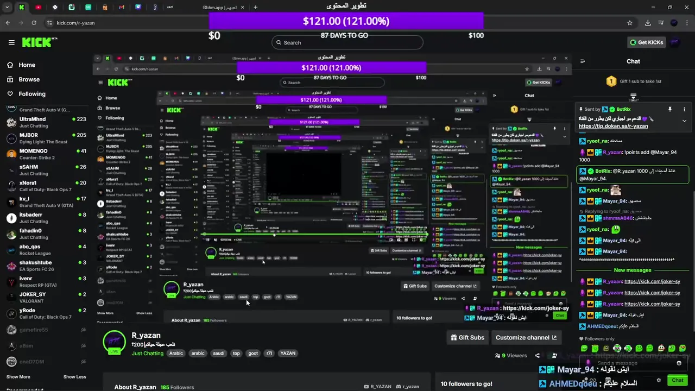Open the profile avatar beside Get KICKs
Viewport: 695px width, 391px height.
click(x=675, y=42)
